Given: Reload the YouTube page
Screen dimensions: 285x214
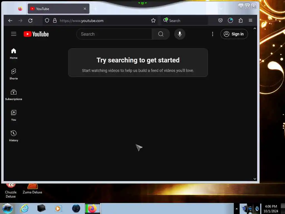Looking at the screenshot, I should [30, 21].
